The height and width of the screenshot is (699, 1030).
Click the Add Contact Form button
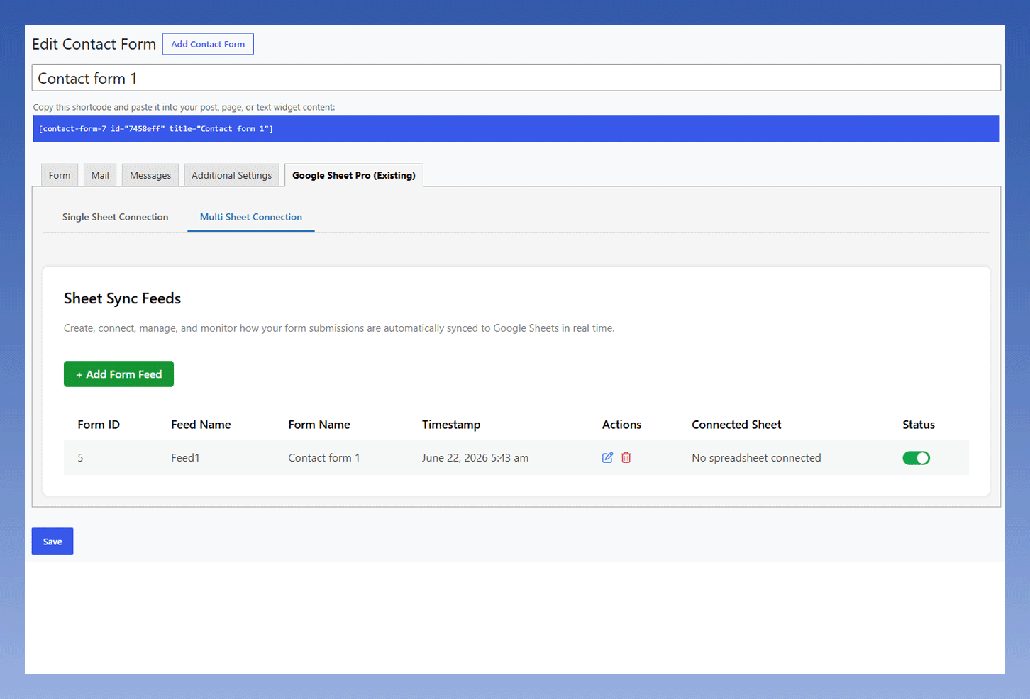[208, 44]
